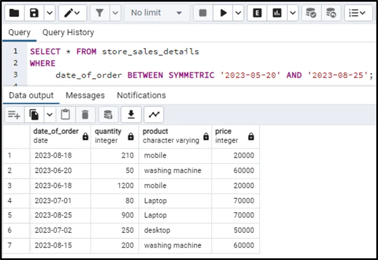Open the Messages tab
Image resolution: width=378 pixels, height=260 pixels.
pyautogui.click(x=85, y=95)
